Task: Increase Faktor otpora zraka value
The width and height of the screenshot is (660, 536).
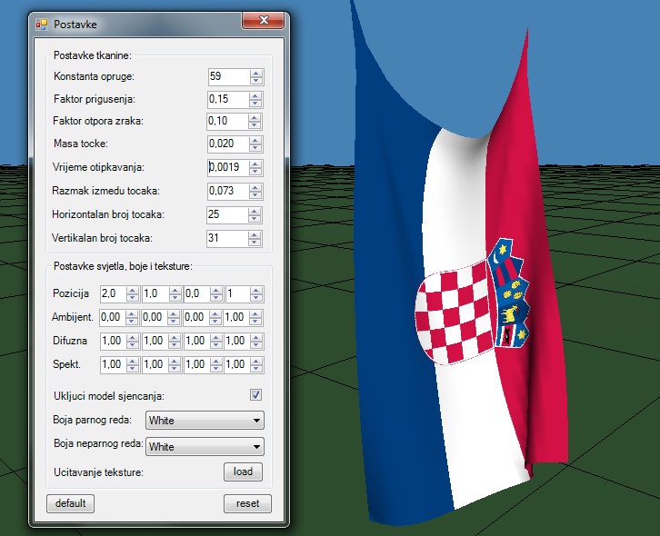Action: [255, 118]
